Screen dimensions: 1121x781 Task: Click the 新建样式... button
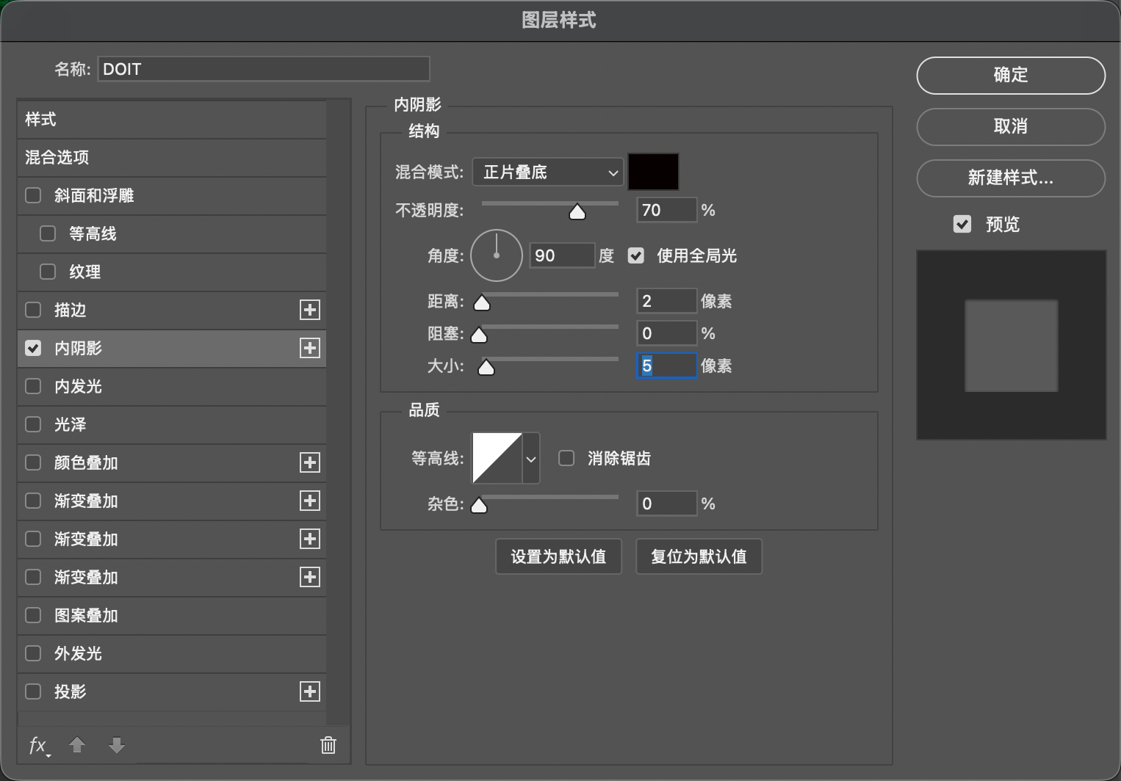1011,178
